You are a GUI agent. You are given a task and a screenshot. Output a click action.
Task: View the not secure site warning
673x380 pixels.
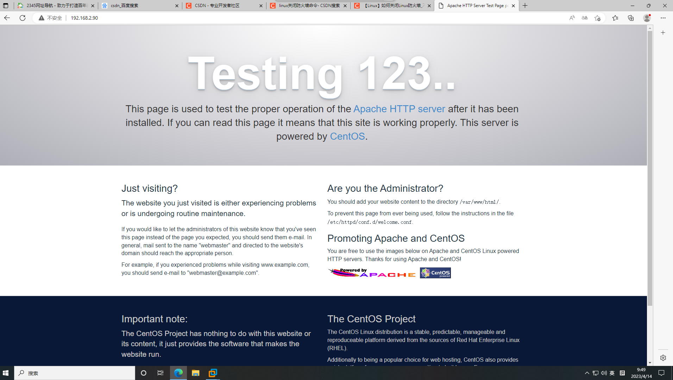click(x=50, y=18)
